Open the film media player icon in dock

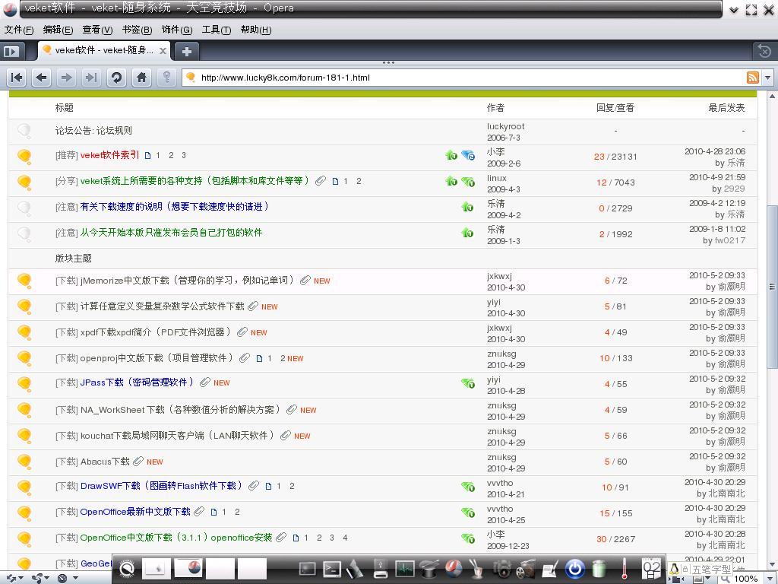526,569
